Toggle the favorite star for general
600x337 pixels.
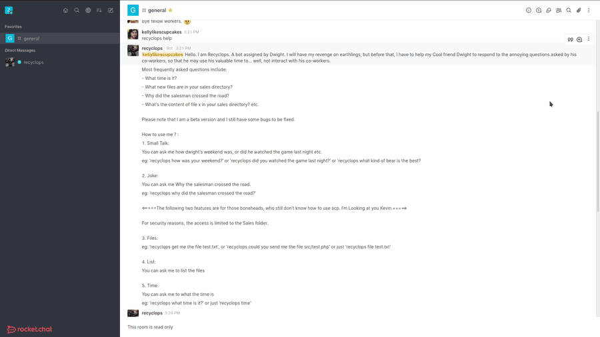(171, 11)
